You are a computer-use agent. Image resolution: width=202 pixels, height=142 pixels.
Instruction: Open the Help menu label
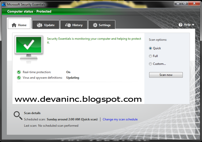pos(187,25)
